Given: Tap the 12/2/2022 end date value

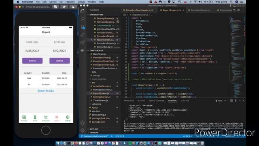Looking at the screenshot, I should point(59,51).
